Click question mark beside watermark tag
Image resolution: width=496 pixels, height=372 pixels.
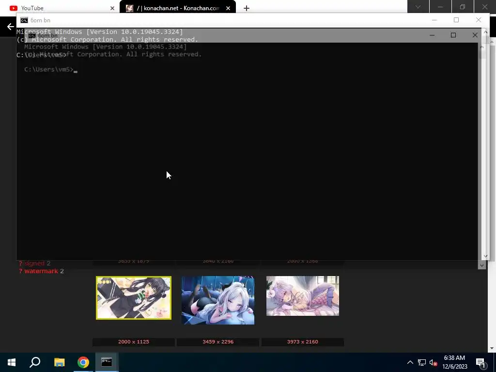tap(20, 271)
